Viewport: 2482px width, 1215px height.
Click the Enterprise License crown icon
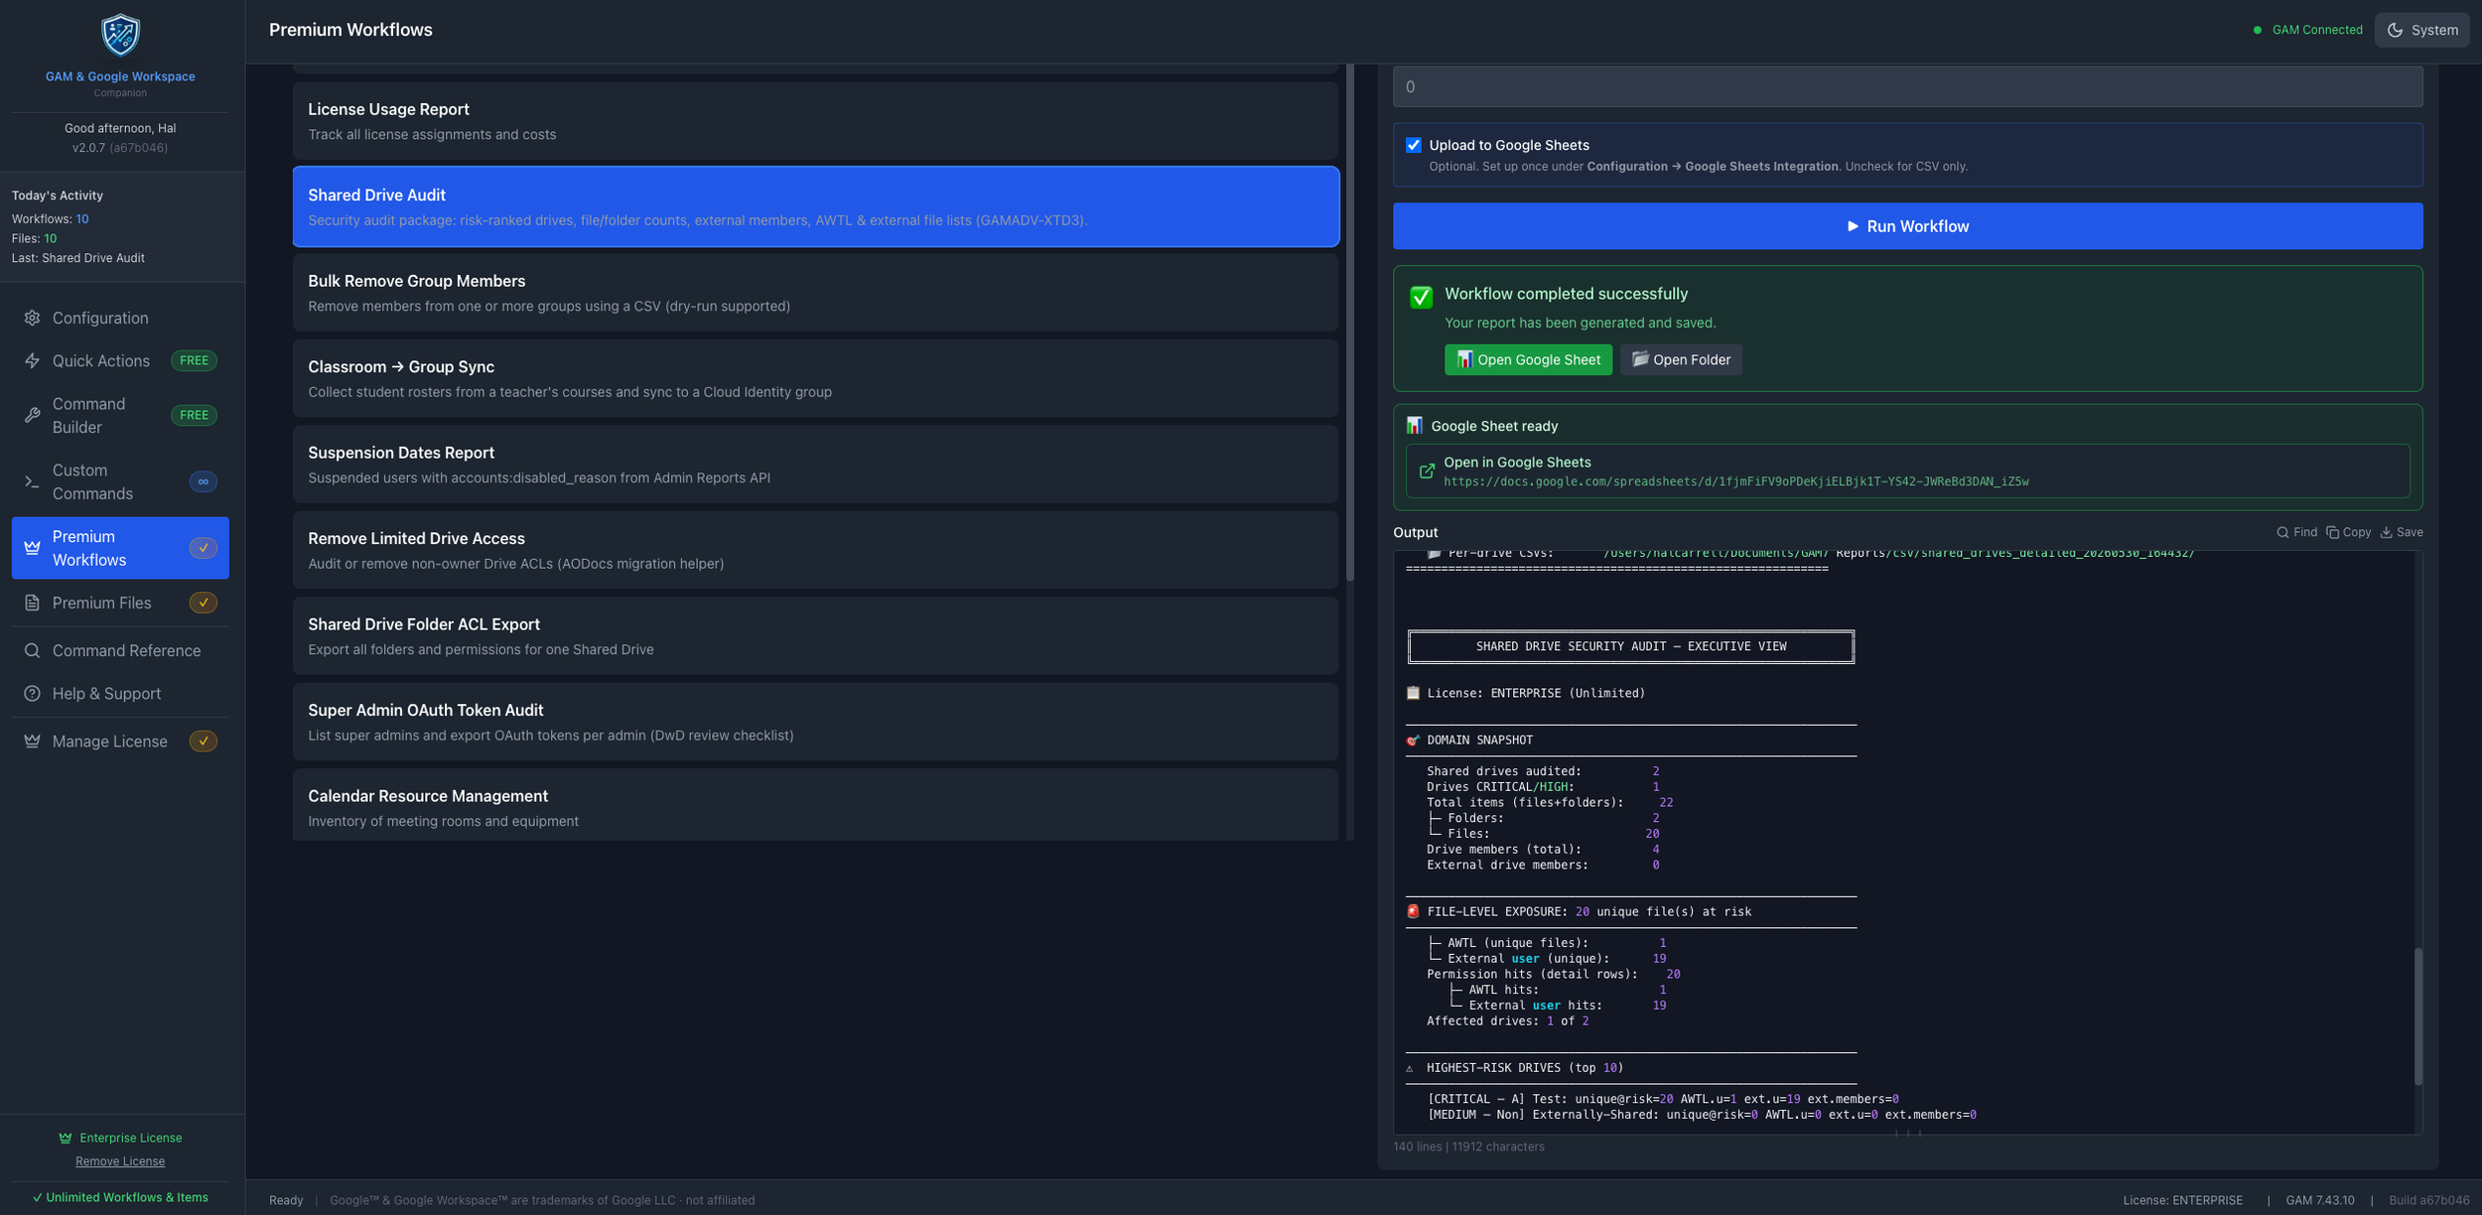66,1138
